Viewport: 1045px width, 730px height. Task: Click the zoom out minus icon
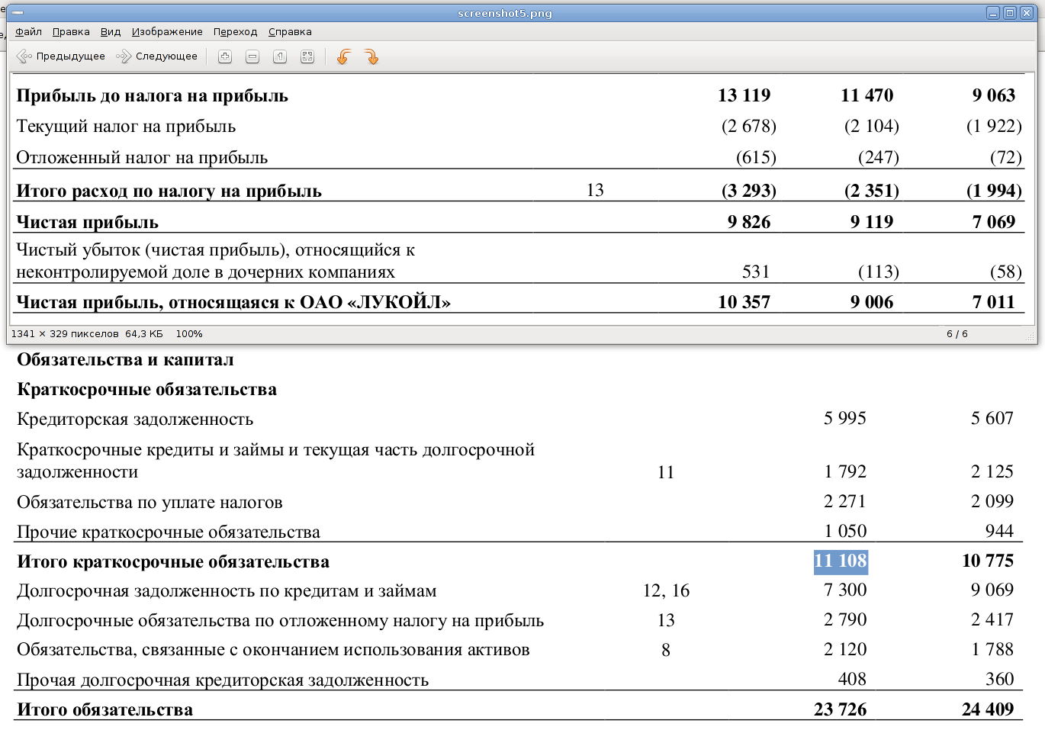point(252,56)
